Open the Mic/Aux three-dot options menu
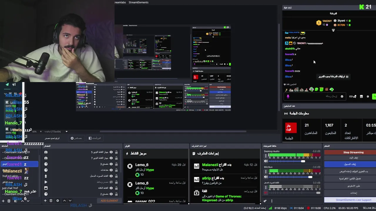Image resolution: width=376 pixels, height=211 pixels. click(266, 171)
